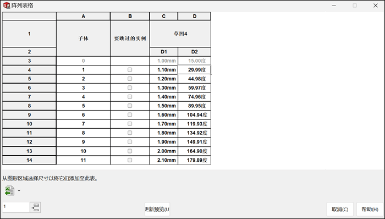Click the add rows icon button
385x219 pixels.
tap(35, 207)
